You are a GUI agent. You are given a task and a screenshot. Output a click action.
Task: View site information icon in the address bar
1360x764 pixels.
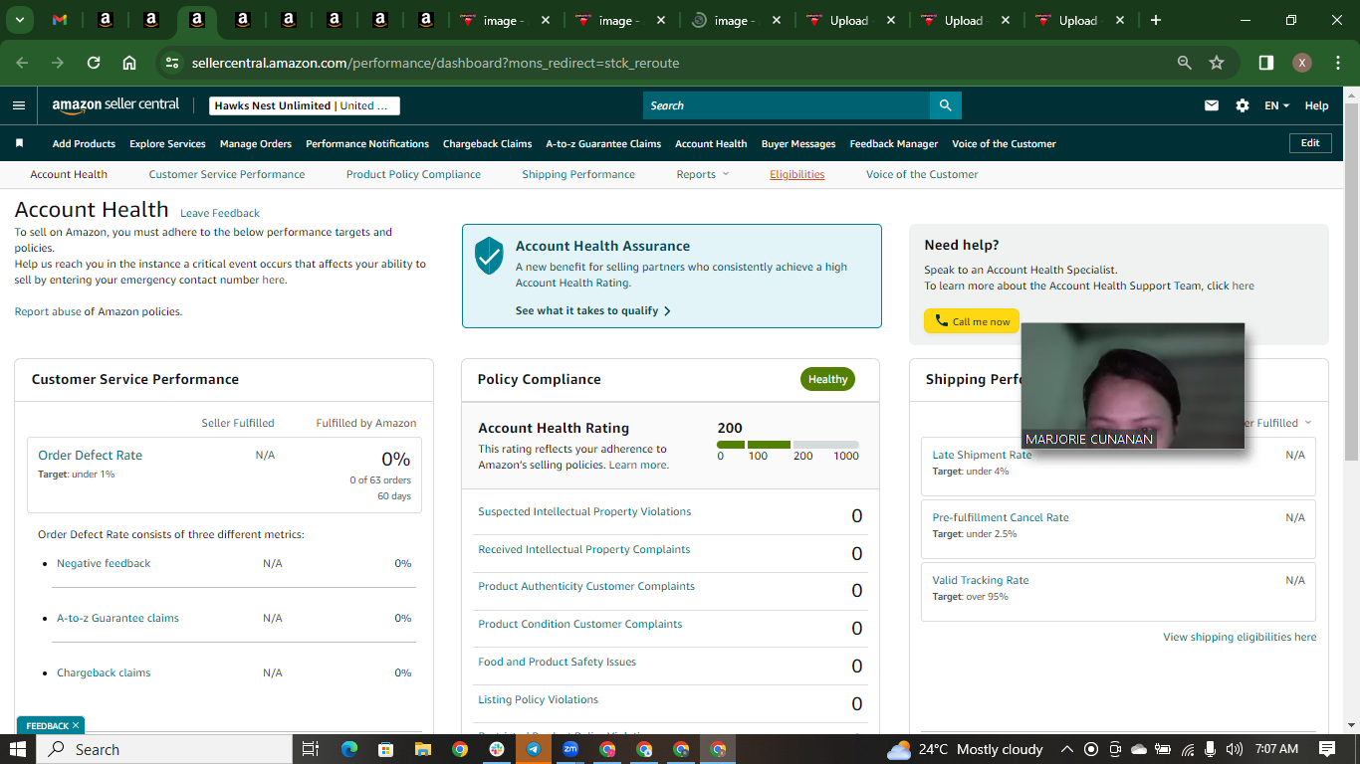pos(173,63)
